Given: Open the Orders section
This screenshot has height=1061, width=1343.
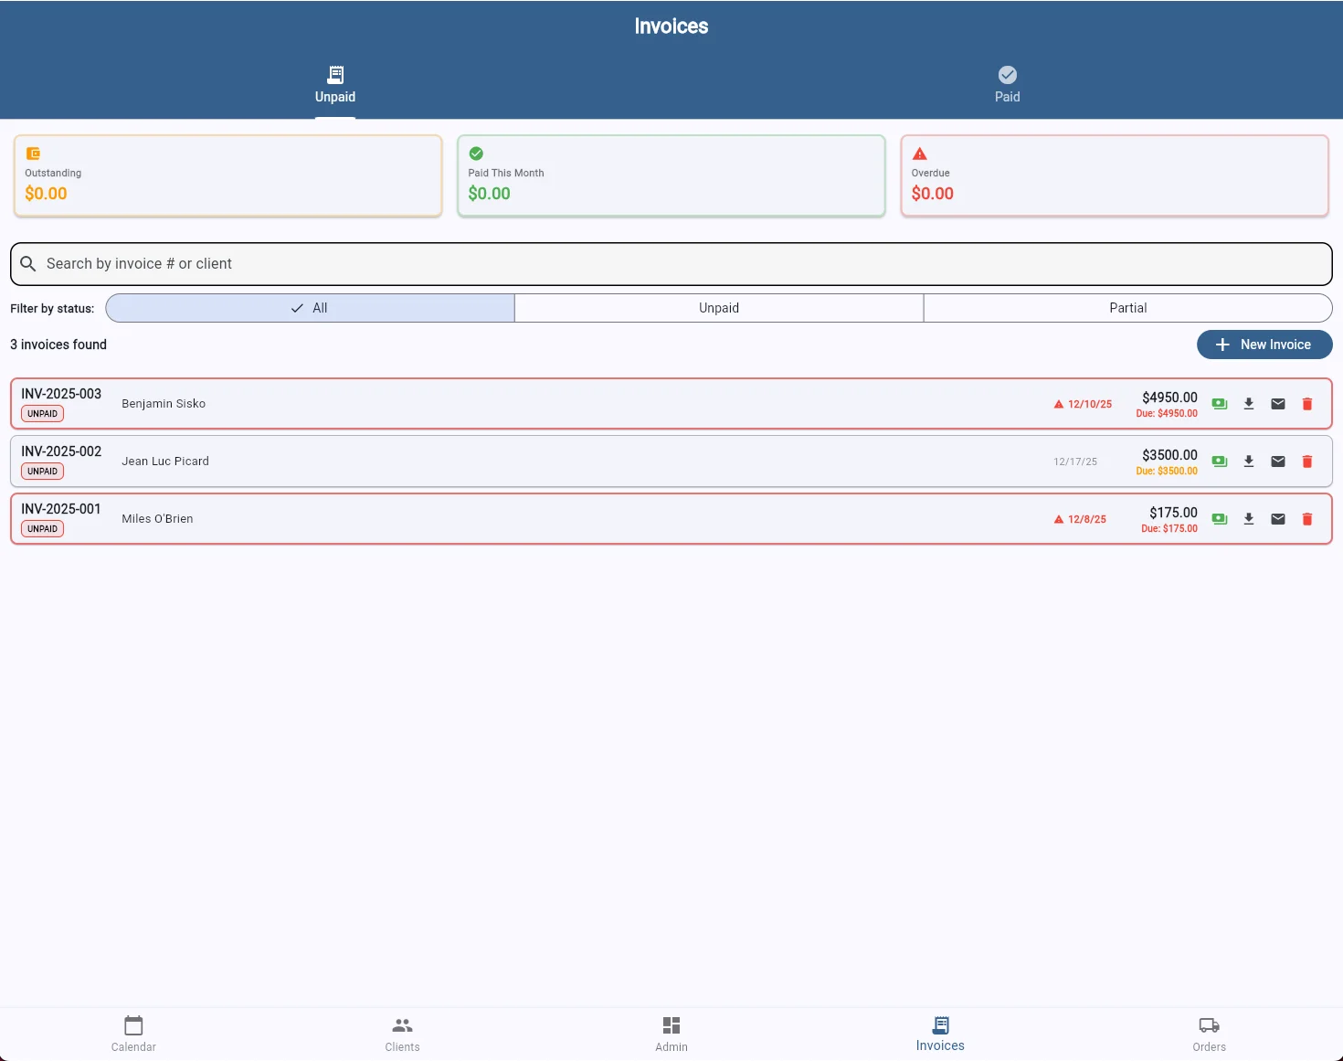Looking at the screenshot, I should pyautogui.click(x=1209, y=1034).
